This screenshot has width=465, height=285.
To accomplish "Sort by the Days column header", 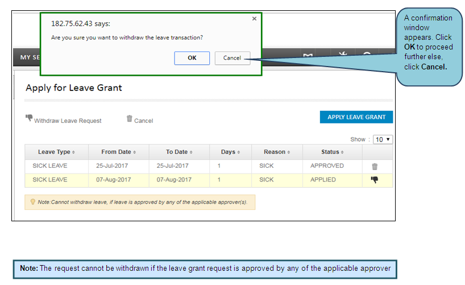I will click(x=230, y=152).
